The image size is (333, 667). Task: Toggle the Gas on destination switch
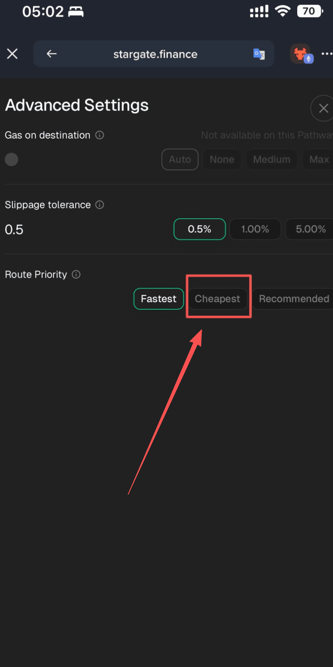pyautogui.click(x=11, y=159)
